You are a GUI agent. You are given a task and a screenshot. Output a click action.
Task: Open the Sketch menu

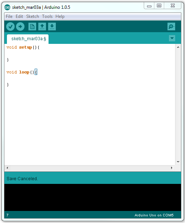pos(32,16)
